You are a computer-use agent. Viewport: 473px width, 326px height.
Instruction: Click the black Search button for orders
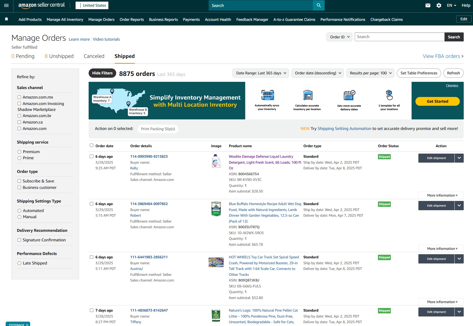click(454, 37)
